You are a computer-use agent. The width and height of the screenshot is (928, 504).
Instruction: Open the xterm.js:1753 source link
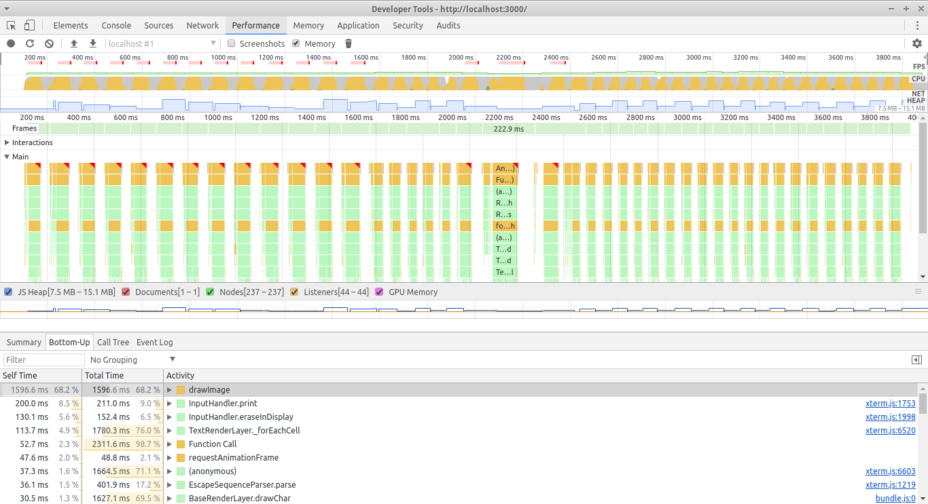[890, 403]
